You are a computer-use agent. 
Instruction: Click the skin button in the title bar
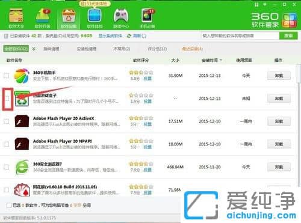point(256,4)
